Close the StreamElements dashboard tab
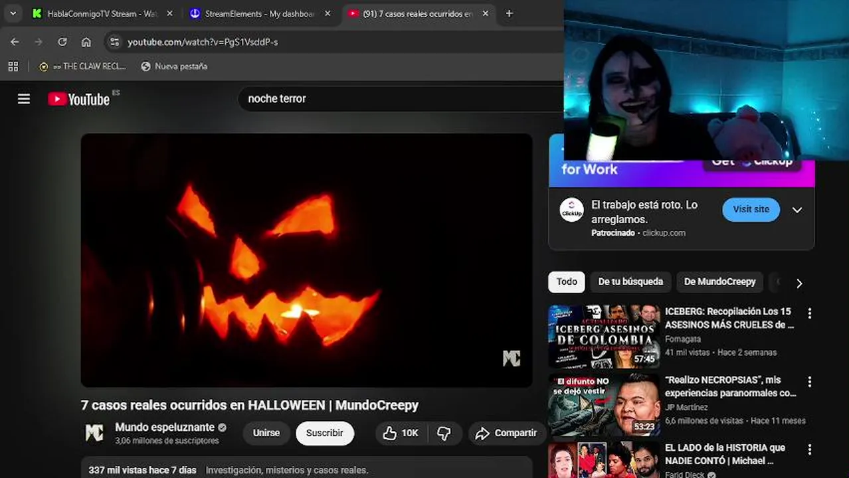The height and width of the screenshot is (478, 849). [327, 13]
